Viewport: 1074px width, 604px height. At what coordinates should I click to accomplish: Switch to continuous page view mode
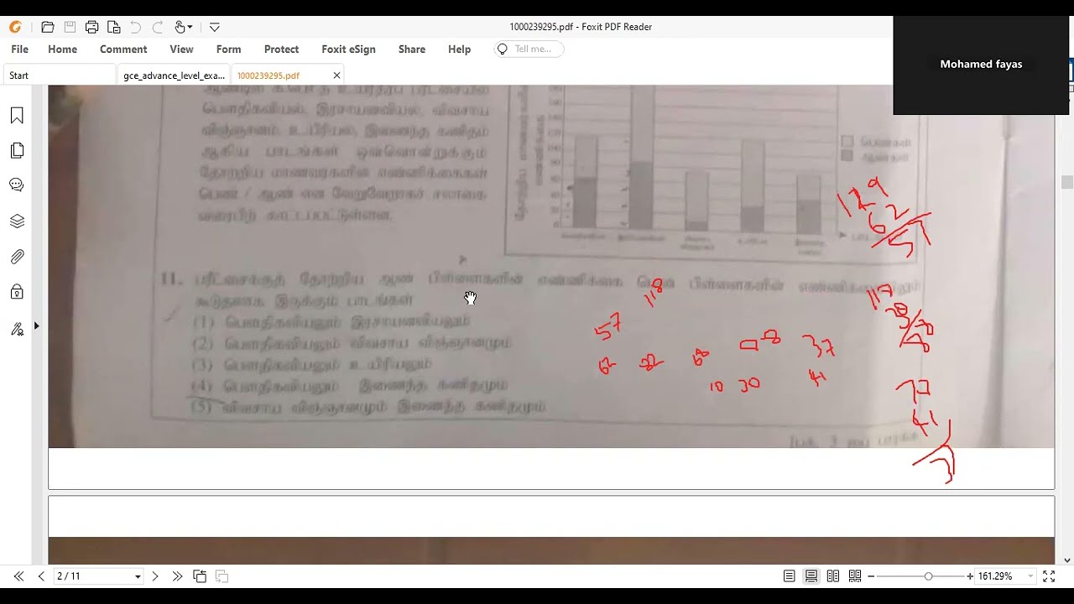point(811,576)
